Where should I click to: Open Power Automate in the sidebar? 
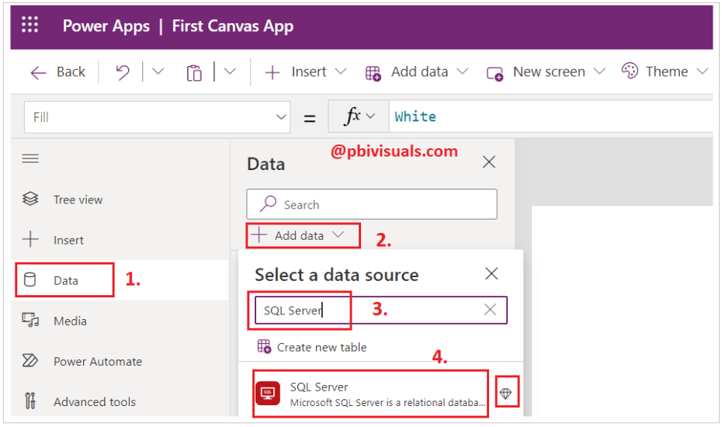(98, 361)
